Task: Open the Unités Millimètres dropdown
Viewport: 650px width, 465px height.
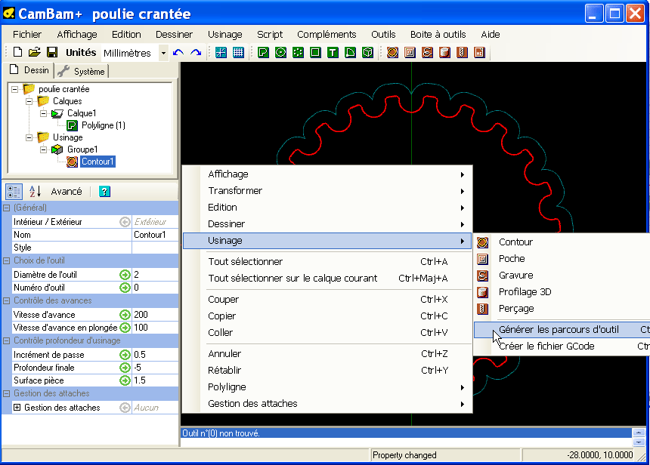Action: point(163,53)
